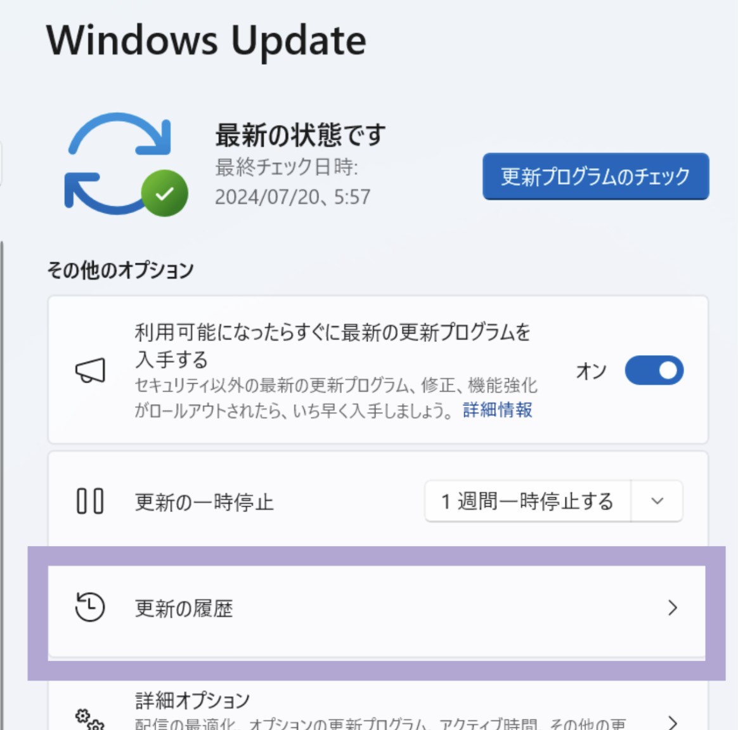Screen dimensions: 738x730
Task: Click the 最新の状態です status heading
Action: tap(301, 134)
